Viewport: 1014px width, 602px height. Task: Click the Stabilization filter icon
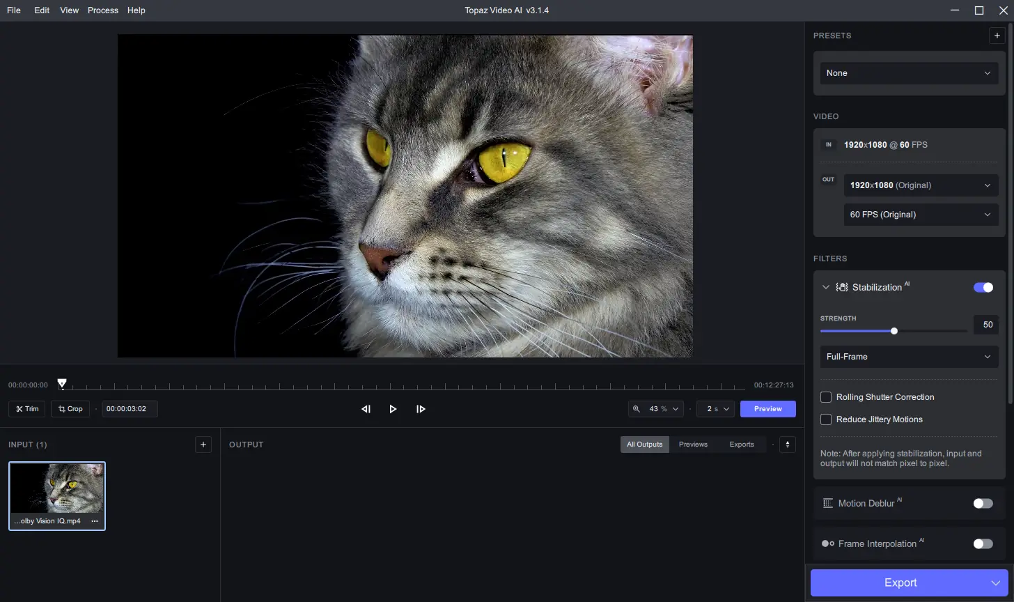coord(841,287)
